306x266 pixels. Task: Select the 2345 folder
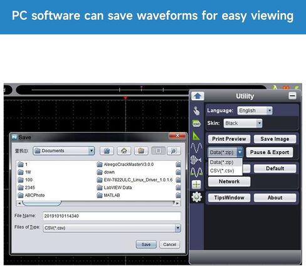[x=26, y=188]
